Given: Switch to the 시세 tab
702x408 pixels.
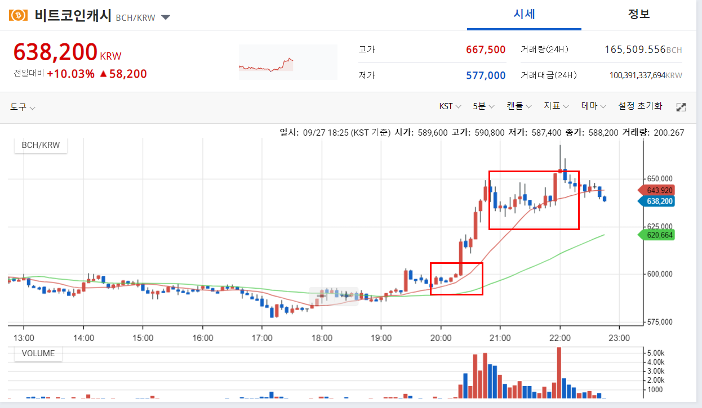Looking at the screenshot, I should click(524, 15).
